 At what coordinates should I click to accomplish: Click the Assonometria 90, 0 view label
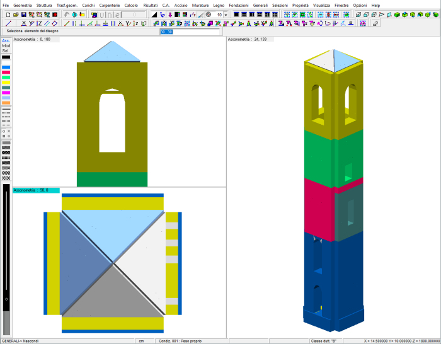click(36, 190)
